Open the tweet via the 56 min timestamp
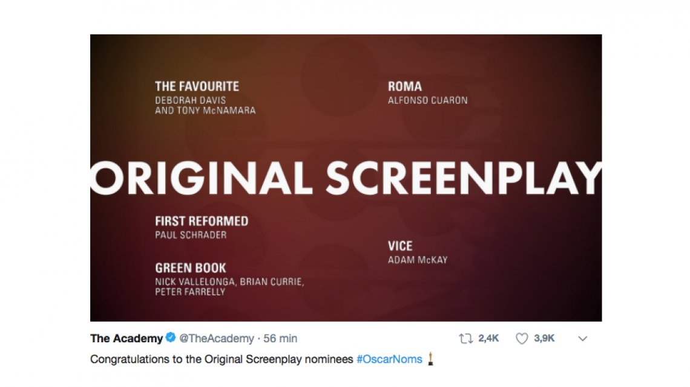Image resolution: width=690 pixels, height=387 pixels. point(280,339)
